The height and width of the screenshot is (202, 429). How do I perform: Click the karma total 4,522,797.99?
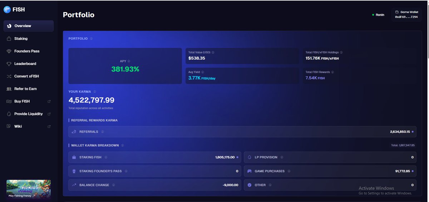click(92, 100)
